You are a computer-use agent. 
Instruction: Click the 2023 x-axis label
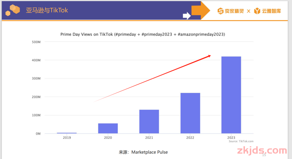click(231, 138)
